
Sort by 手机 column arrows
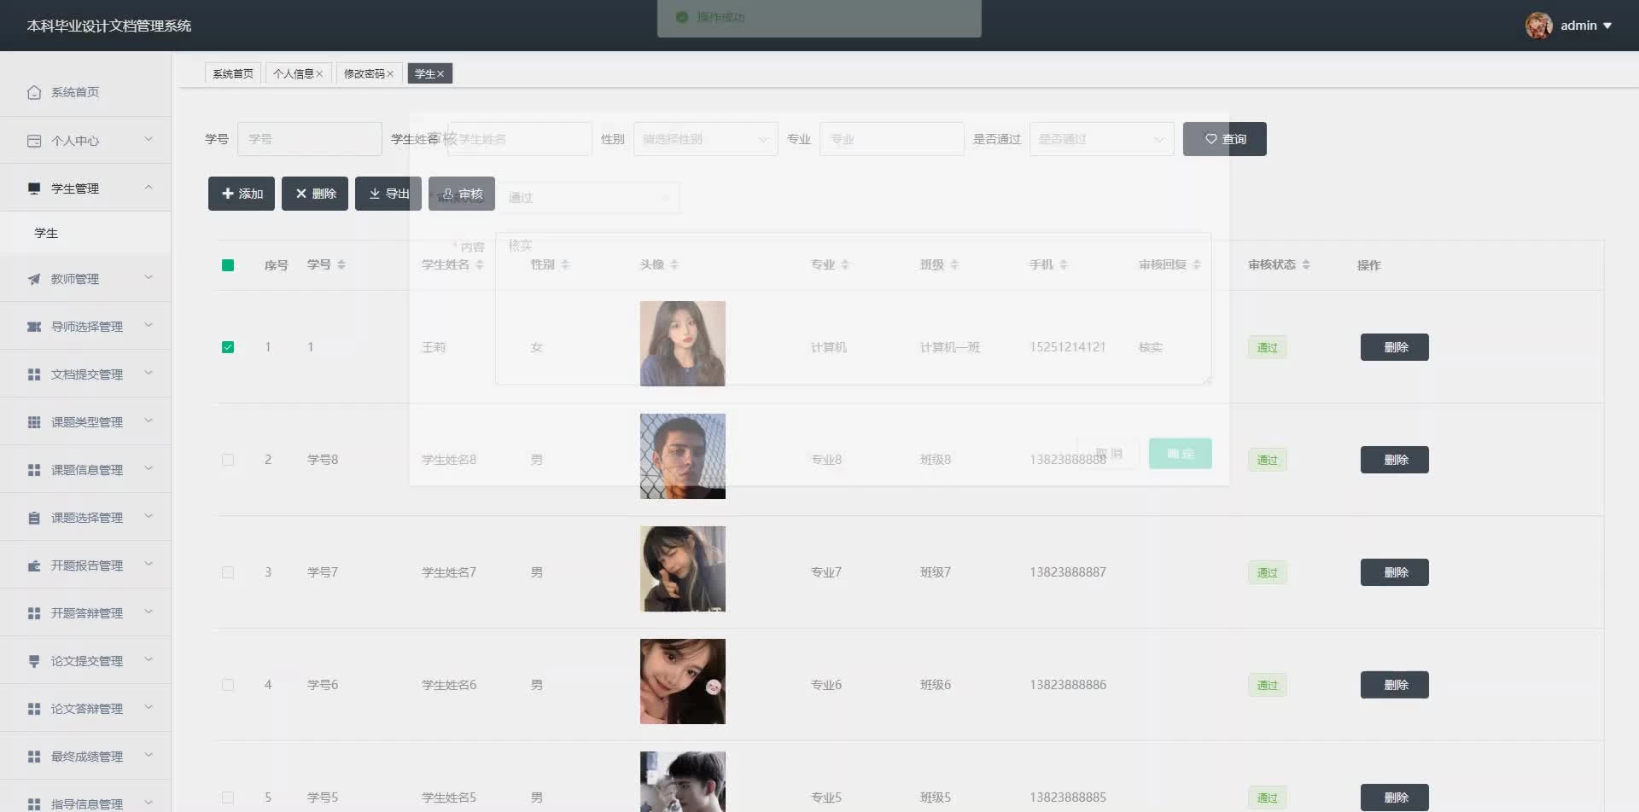pos(1064,264)
